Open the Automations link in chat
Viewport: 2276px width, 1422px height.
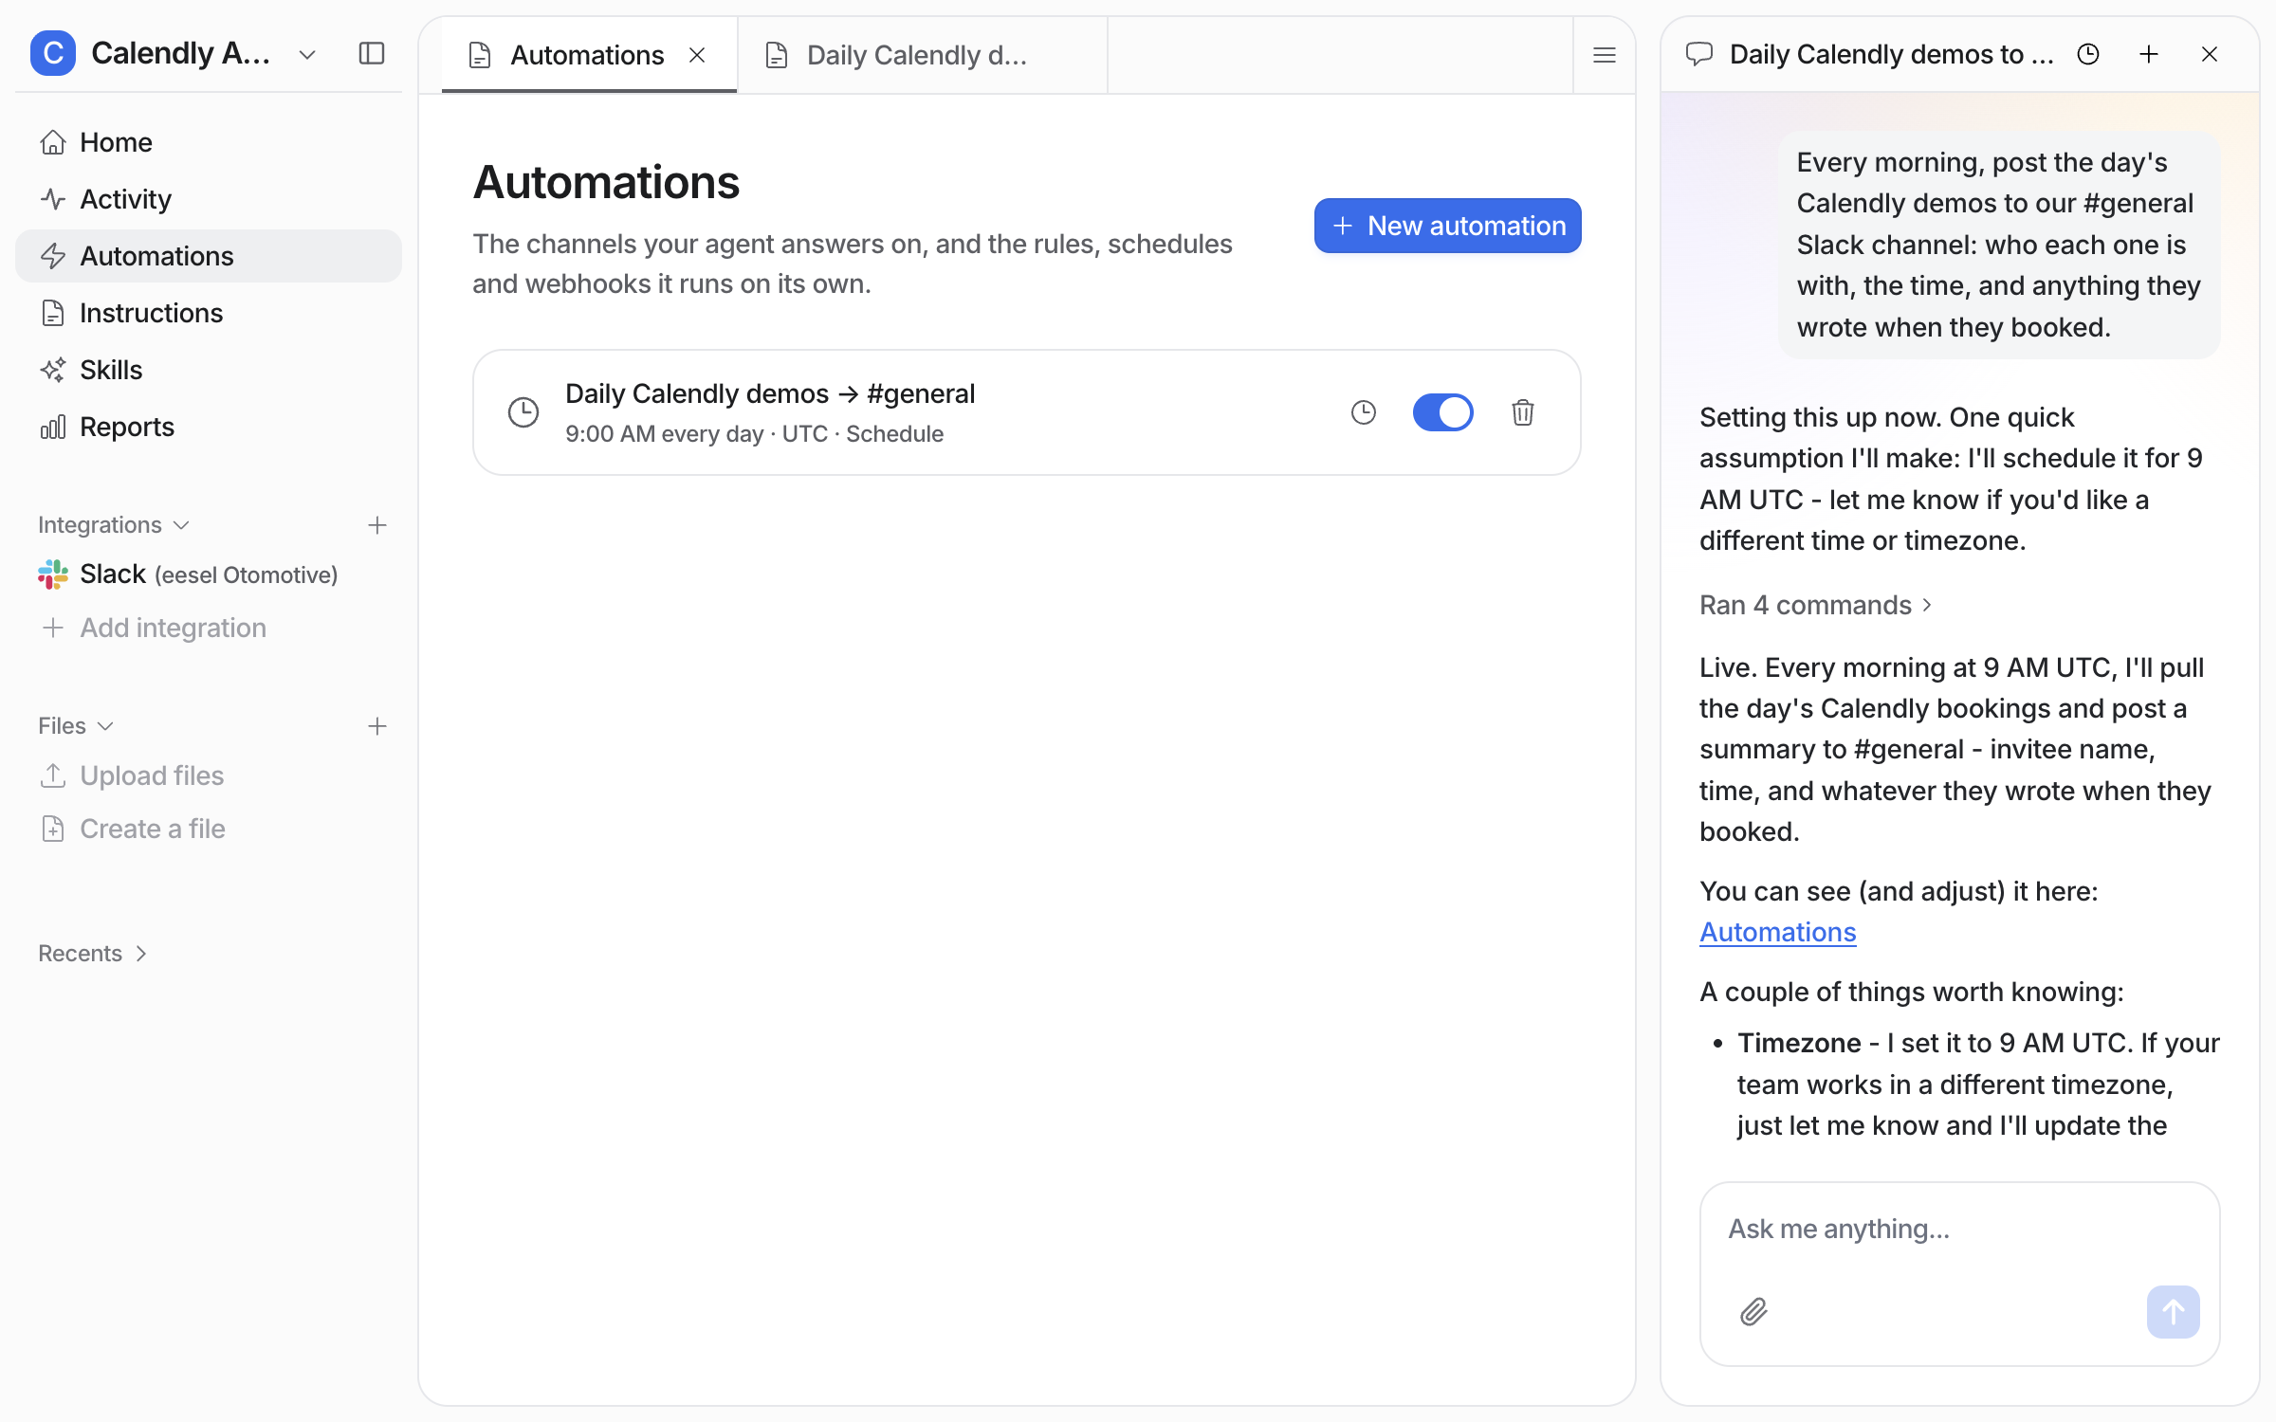pyautogui.click(x=1777, y=932)
